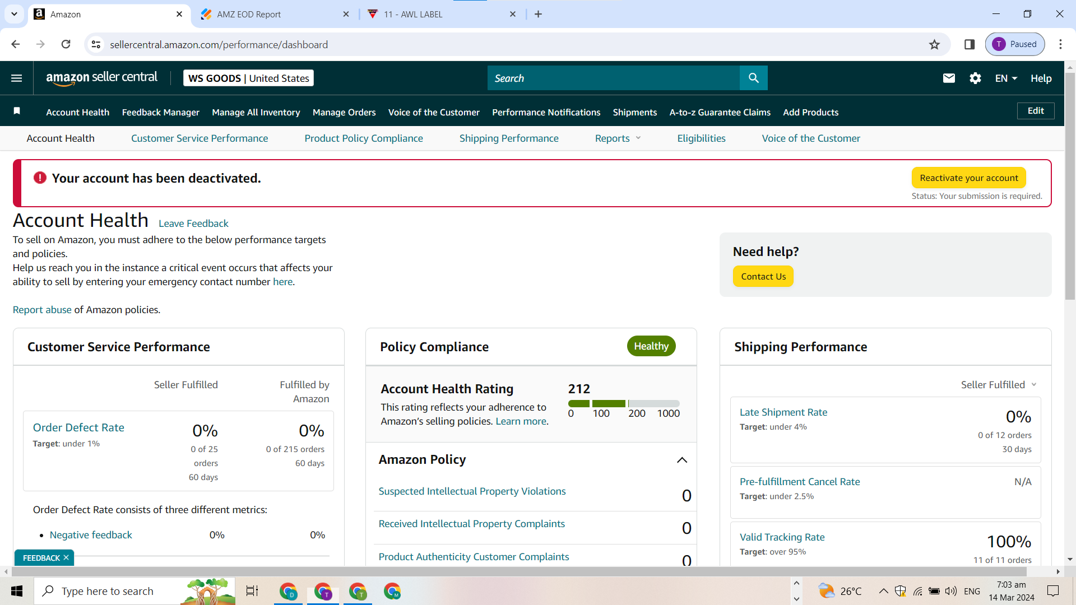The height and width of the screenshot is (605, 1076).
Task: Close the 11 - AWL LABEL tab
Action: (513, 14)
